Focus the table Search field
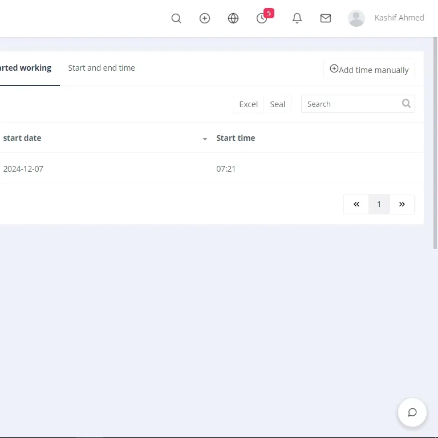The image size is (438, 438). tap(358, 104)
